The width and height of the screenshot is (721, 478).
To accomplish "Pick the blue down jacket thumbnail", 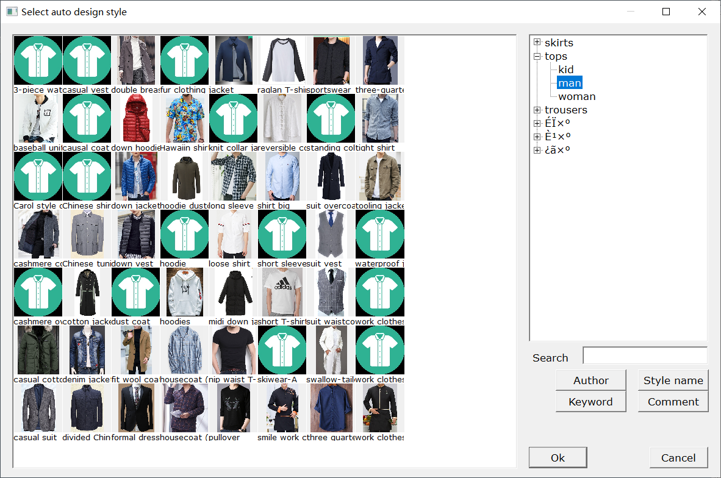I will pyautogui.click(x=135, y=176).
